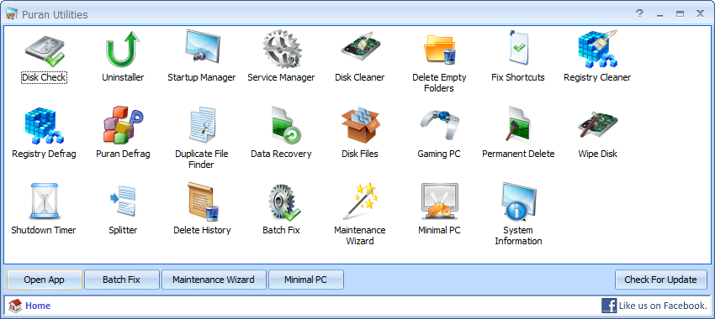Select the System Information icon
The width and height of the screenshot is (715, 319).
519,201
